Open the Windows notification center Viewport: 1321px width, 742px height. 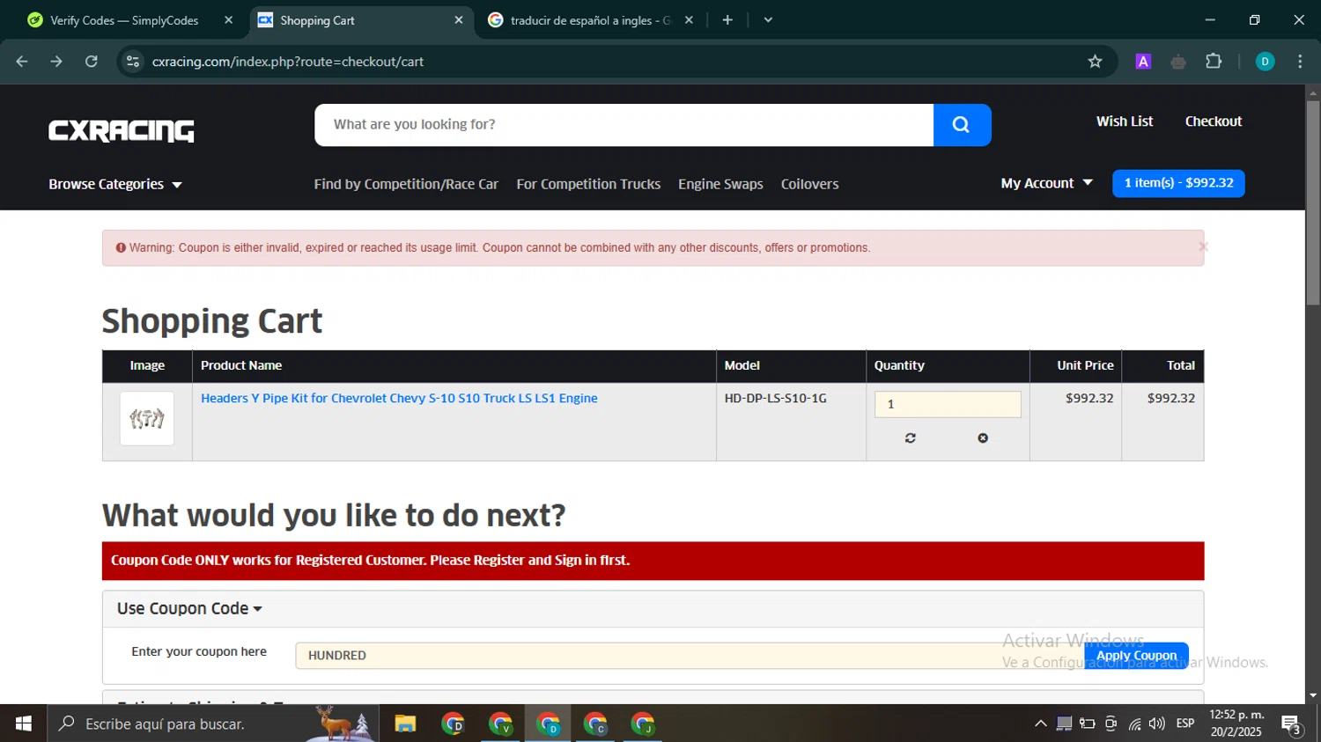(1292, 724)
